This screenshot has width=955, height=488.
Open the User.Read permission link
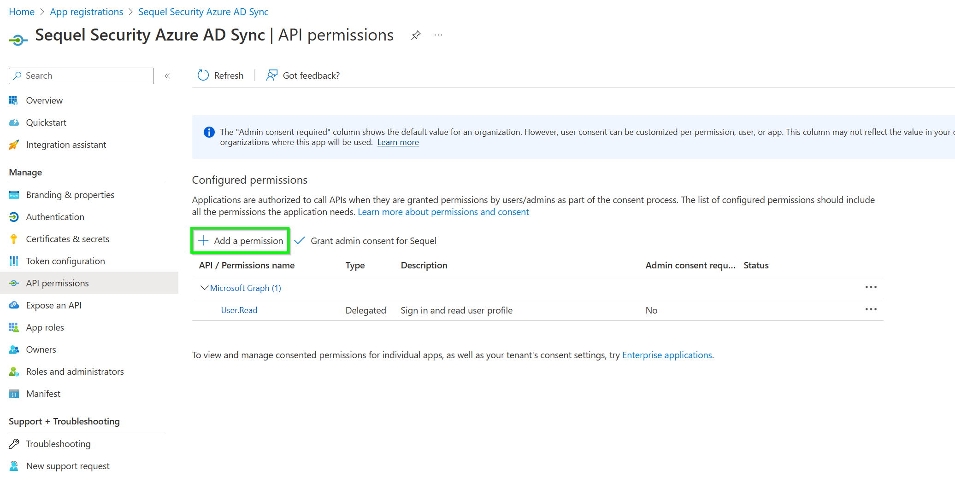click(239, 310)
